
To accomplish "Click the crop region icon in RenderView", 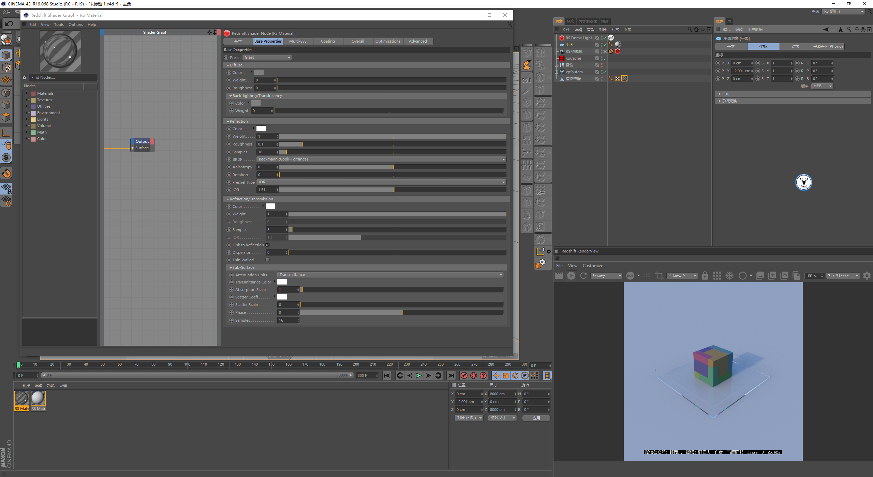I will (x=659, y=276).
